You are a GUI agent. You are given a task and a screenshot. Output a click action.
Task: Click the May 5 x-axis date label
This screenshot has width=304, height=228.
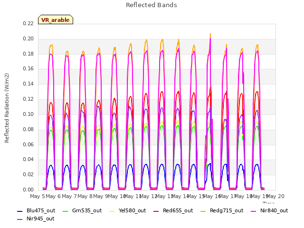[x=38, y=196]
